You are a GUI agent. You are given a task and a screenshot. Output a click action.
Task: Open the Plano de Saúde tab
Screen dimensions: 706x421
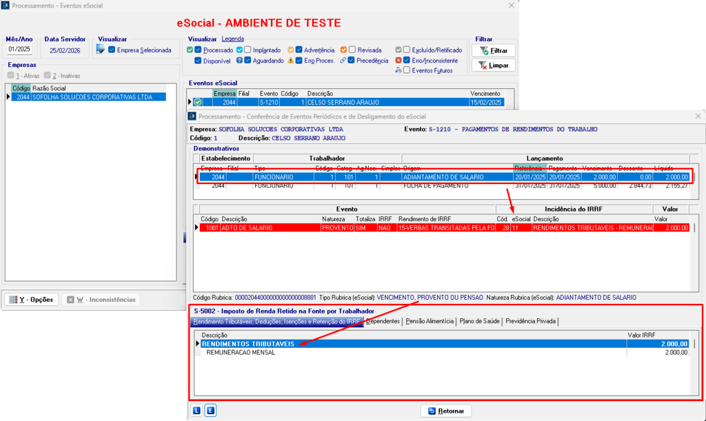[x=480, y=321]
